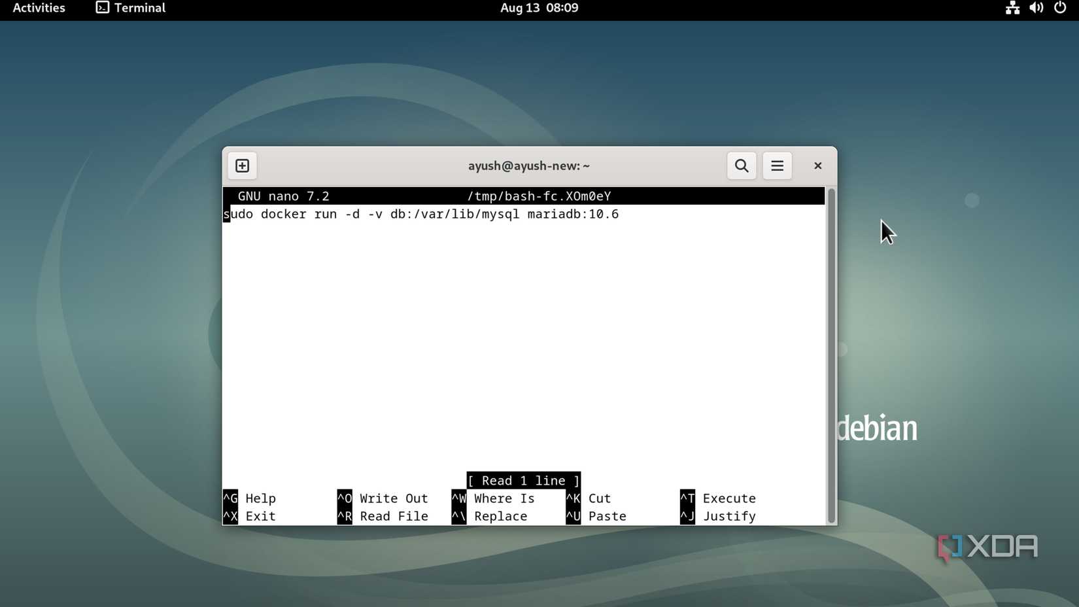Open a new terminal tab
1079x607 pixels.
[241, 165]
